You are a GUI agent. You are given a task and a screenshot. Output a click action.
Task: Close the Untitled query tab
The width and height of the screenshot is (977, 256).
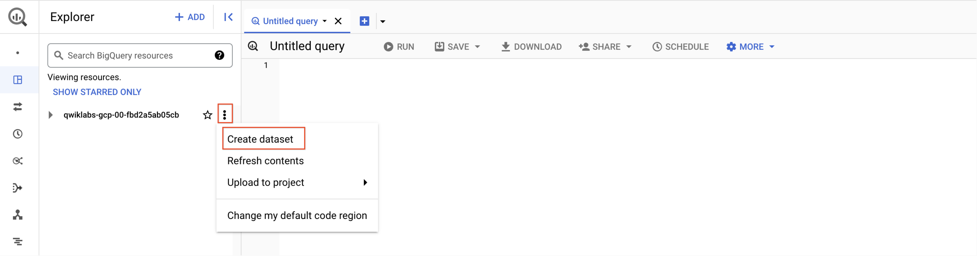click(x=338, y=21)
